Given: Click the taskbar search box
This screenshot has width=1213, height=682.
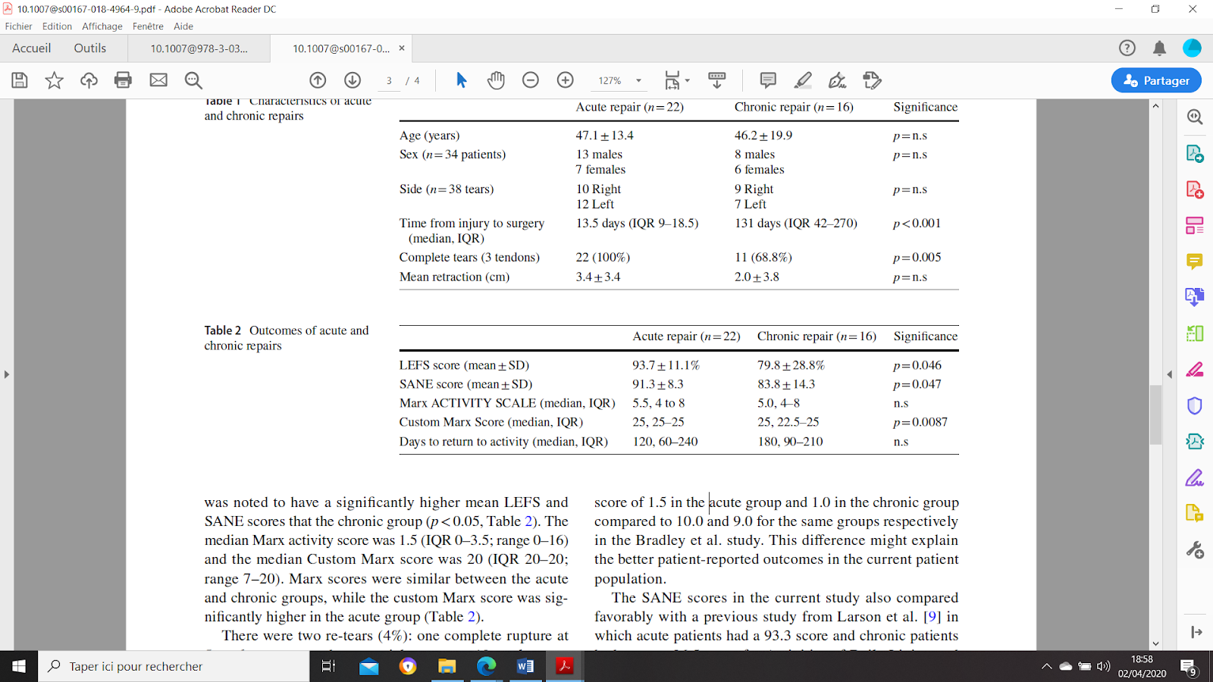Looking at the screenshot, I should pos(174,666).
